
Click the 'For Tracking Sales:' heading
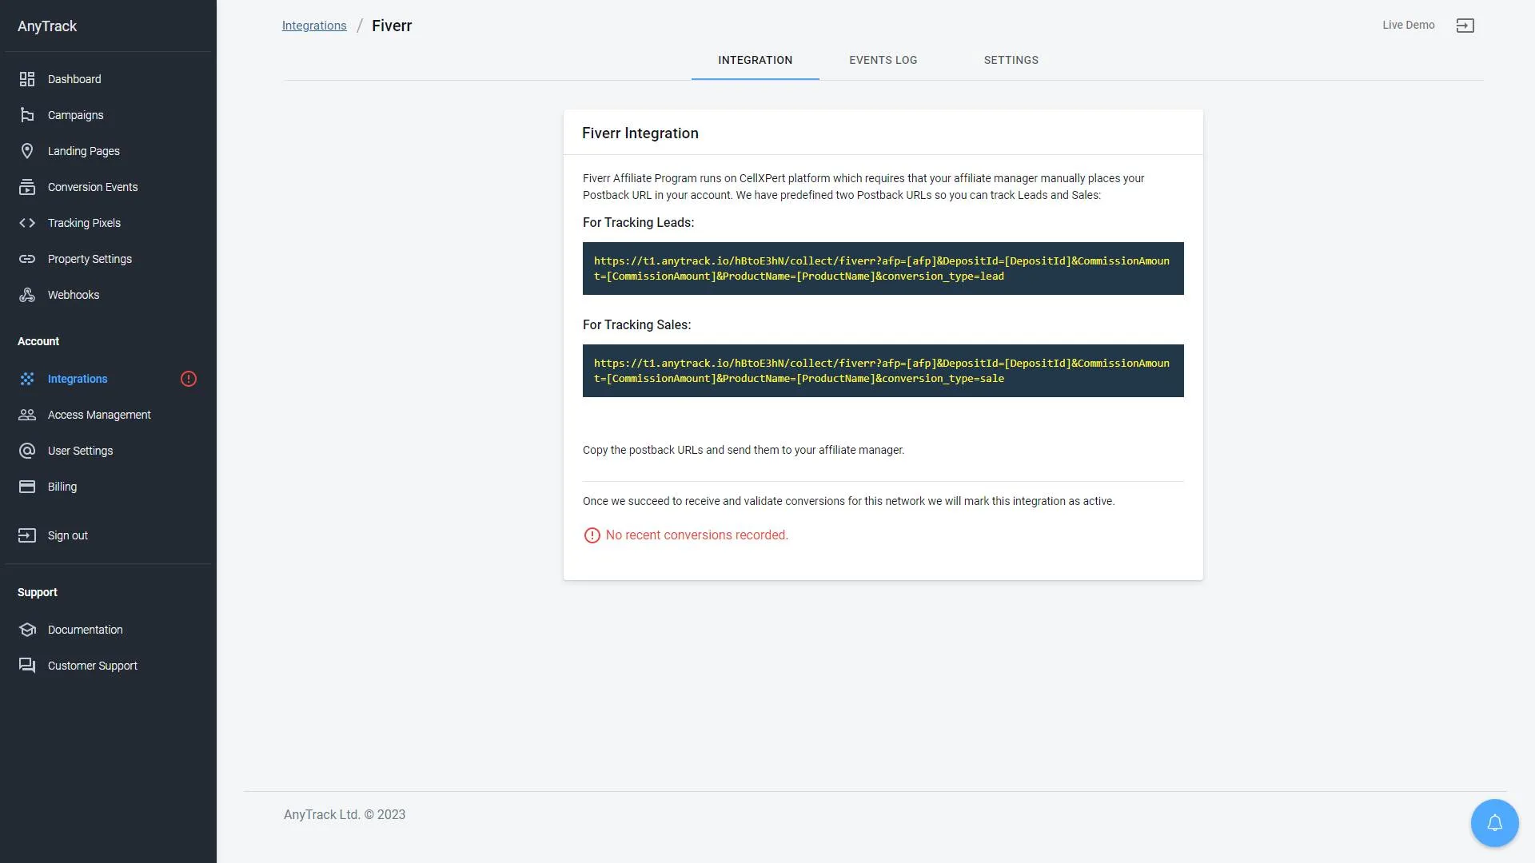636,325
